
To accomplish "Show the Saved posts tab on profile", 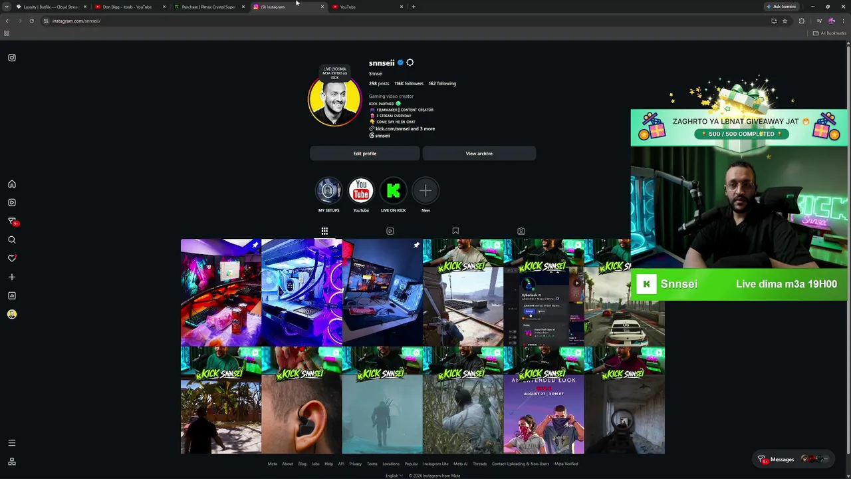I will pyautogui.click(x=455, y=232).
